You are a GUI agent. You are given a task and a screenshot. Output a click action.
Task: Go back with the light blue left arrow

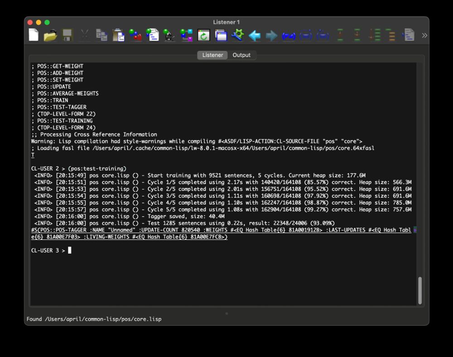click(255, 35)
